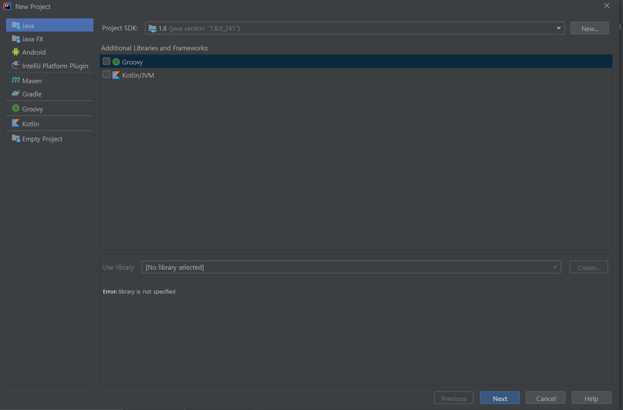The height and width of the screenshot is (410, 623).
Task: Click the 'Project SDK:' label
Action: tap(120, 28)
